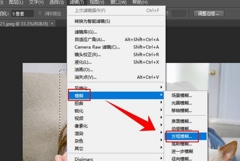The height and width of the screenshot is (161, 240).
Task: Select 径向模糊 radial blur
Action: click(x=186, y=159)
